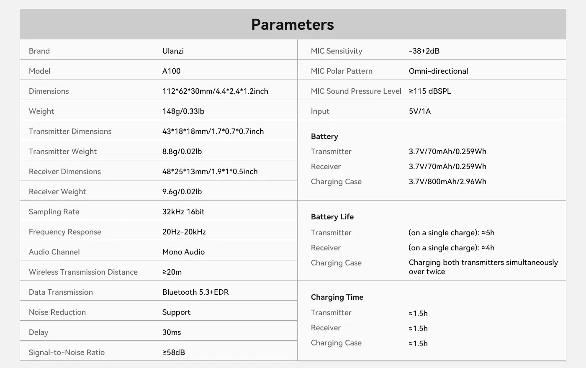Click the Battery section heading

coord(324,136)
